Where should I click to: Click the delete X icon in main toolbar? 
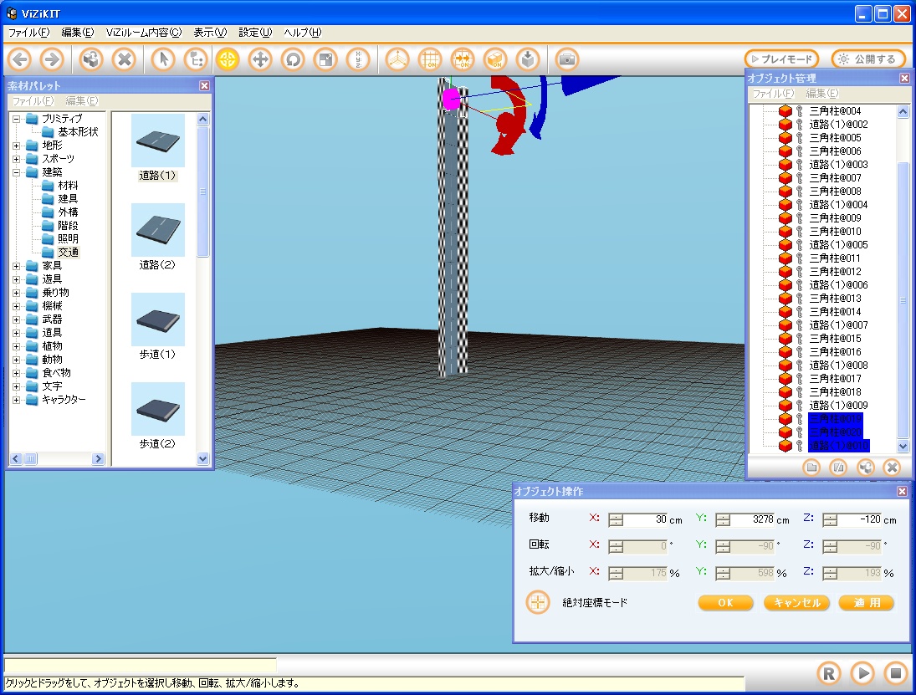point(124,59)
